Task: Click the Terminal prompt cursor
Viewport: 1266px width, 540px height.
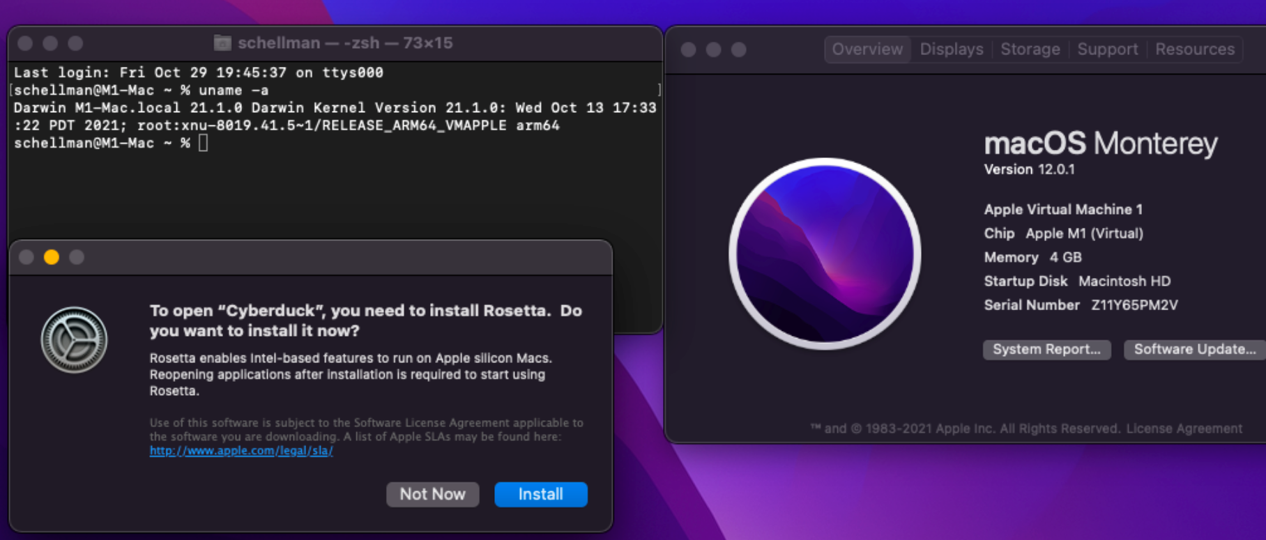Action: point(203,143)
